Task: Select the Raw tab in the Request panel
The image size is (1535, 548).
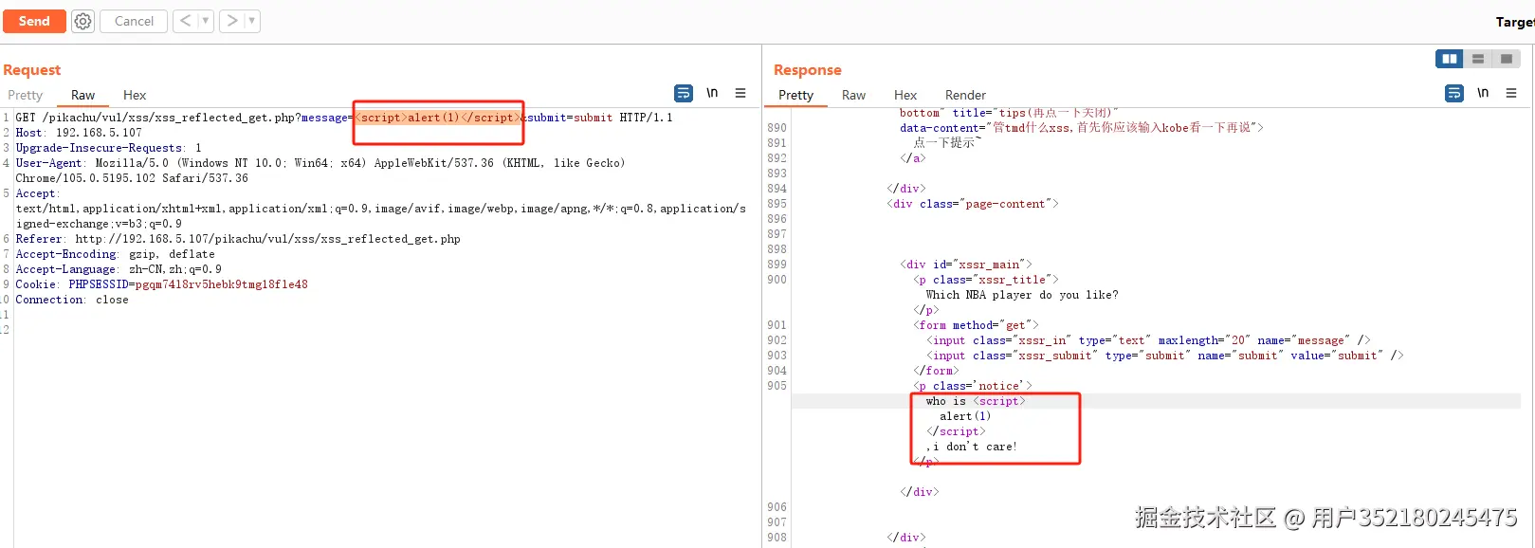Action: coord(82,95)
